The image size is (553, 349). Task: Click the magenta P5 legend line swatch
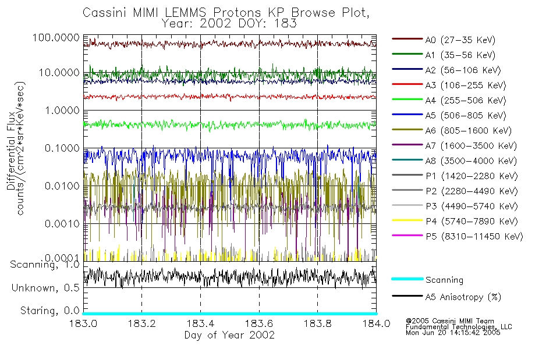coord(407,235)
